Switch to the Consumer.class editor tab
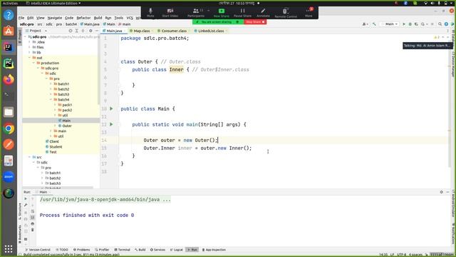The image size is (456, 257). click(174, 31)
